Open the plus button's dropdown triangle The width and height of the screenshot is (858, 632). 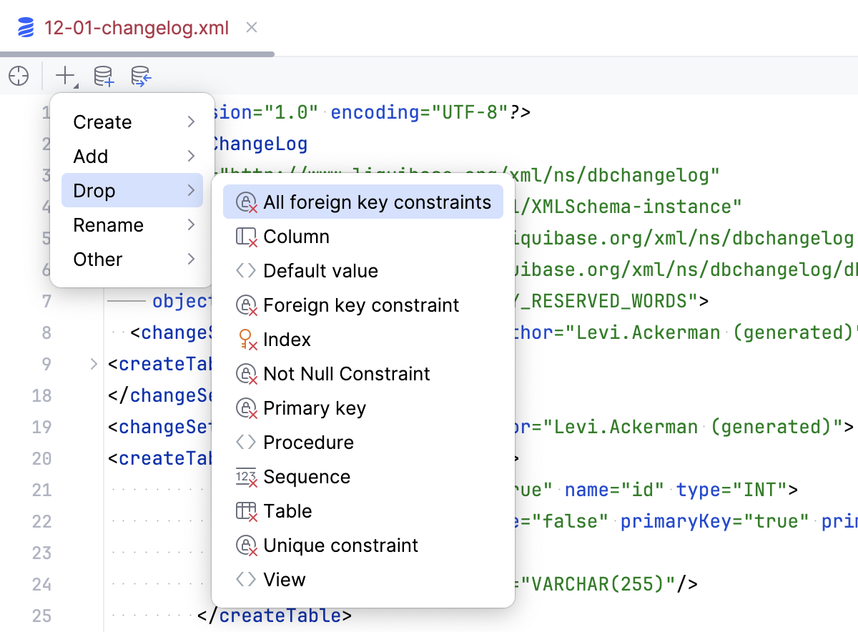(x=74, y=83)
